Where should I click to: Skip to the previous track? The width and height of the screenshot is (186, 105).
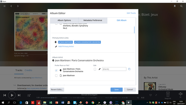click(x=5, y=95)
